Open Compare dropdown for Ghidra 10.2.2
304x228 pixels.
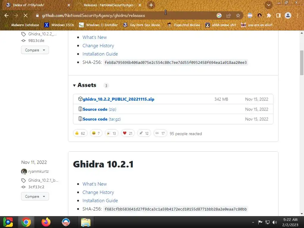(35, 50)
